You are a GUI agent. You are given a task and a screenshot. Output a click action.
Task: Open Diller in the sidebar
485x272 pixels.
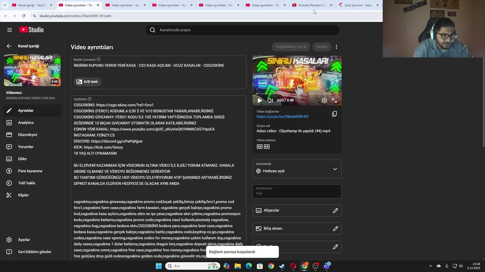tap(32, 159)
